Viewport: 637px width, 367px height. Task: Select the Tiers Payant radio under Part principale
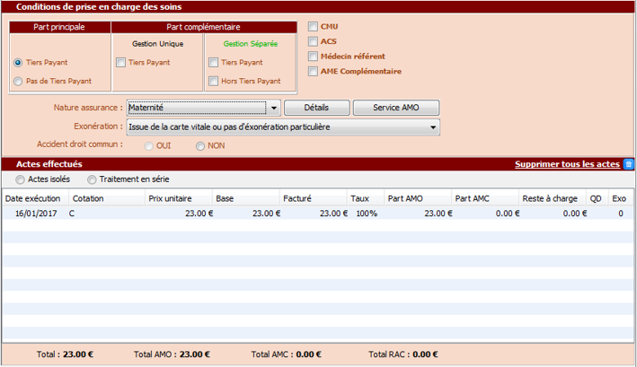19,63
